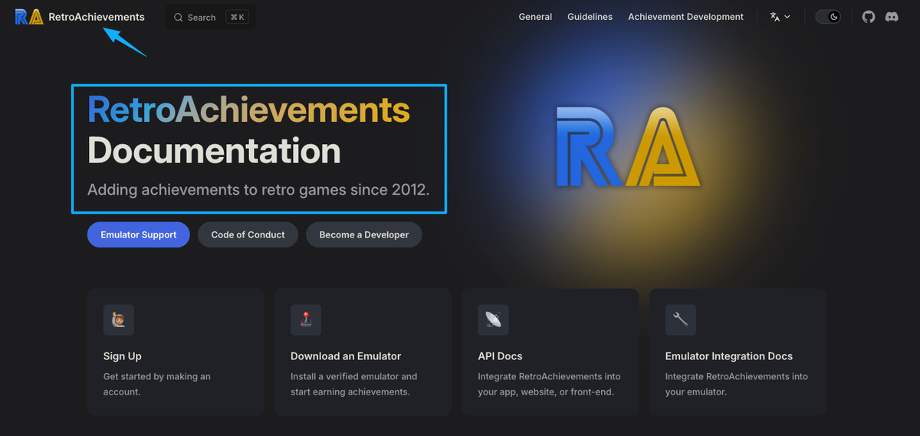Click the "Documentation" heading text
920x436 pixels.
214,150
